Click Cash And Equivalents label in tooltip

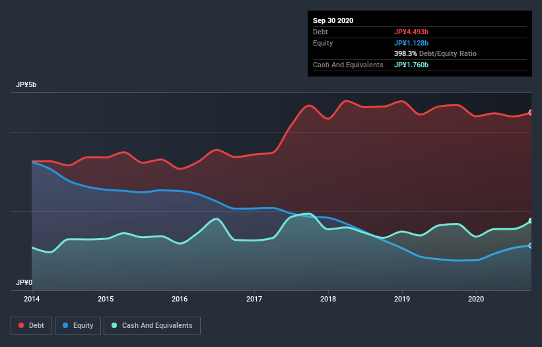point(348,65)
